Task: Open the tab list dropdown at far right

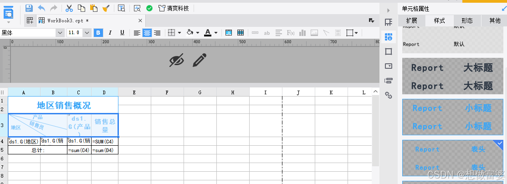Action: pyautogui.click(x=372, y=20)
